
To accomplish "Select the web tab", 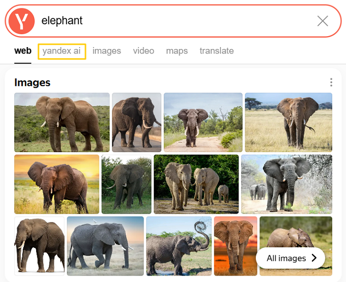I will click(x=23, y=51).
